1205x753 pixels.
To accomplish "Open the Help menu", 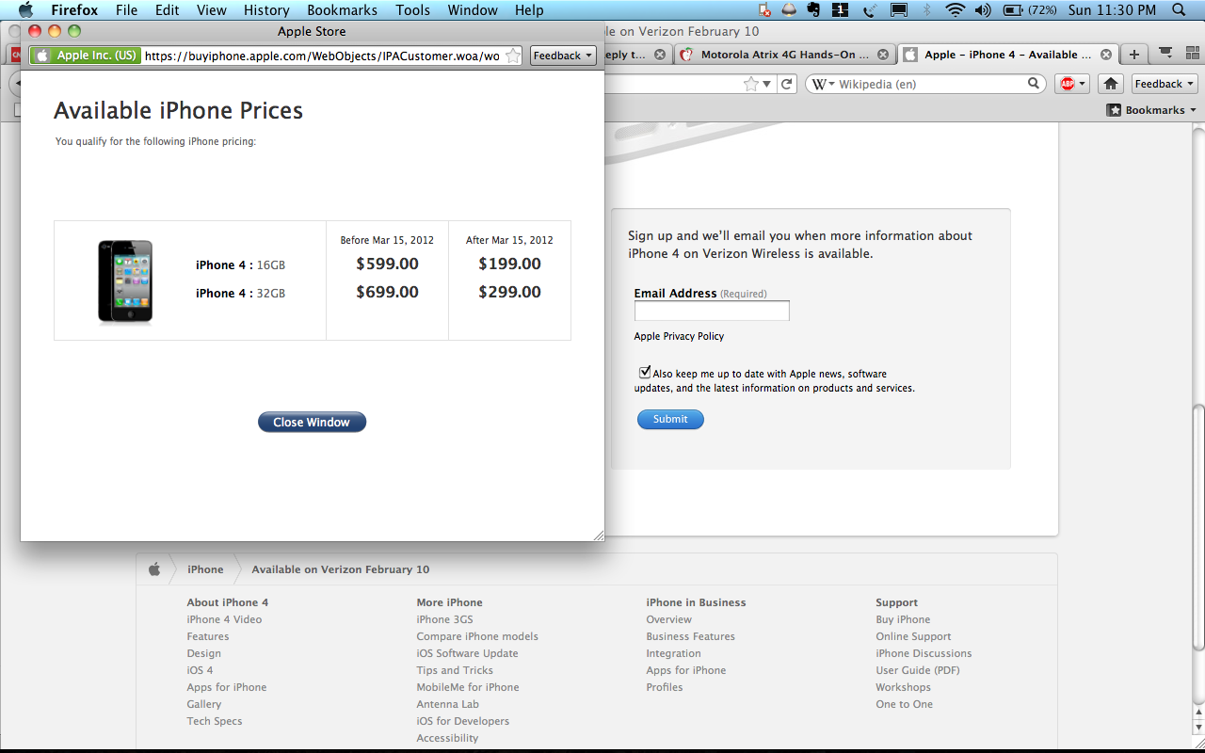I will pyautogui.click(x=529, y=10).
